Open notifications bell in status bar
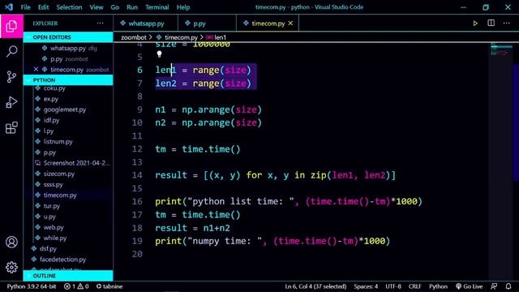The image size is (519, 292). pos(508,286)
